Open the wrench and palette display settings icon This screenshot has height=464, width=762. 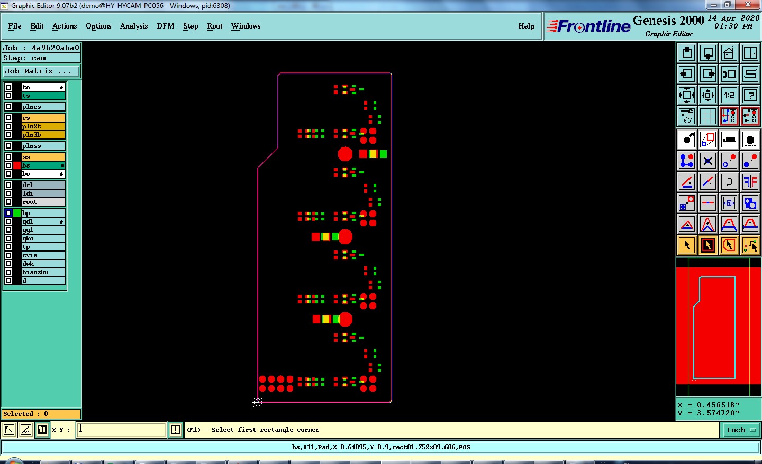(x=687, y=116)
